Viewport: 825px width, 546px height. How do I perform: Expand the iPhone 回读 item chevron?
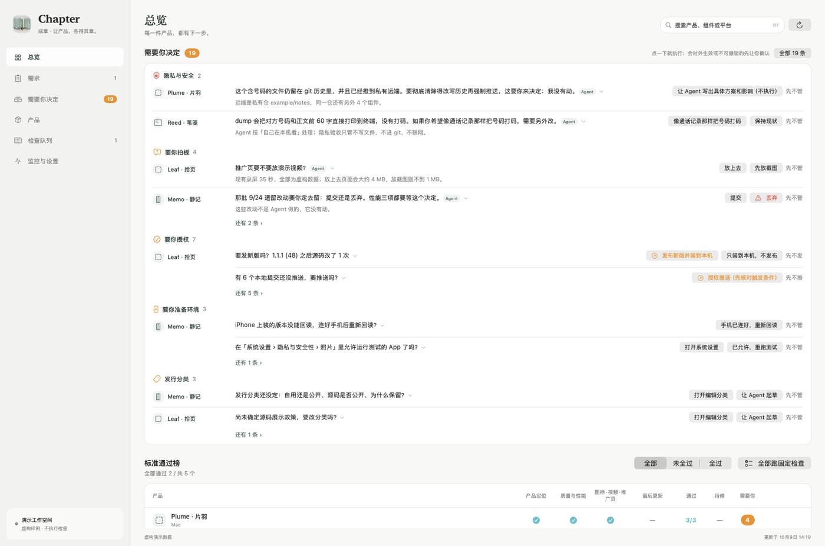[x=382, y=325]
